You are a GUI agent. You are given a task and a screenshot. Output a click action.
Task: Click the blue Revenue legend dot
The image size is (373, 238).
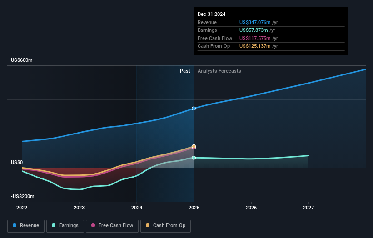pos(15,225)
